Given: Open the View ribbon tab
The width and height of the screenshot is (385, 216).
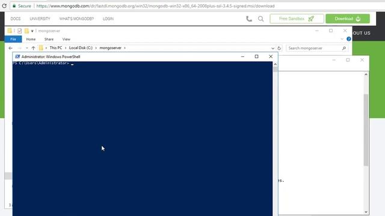Looking at the screenshot, I should (66, 39).
